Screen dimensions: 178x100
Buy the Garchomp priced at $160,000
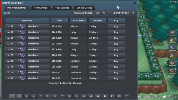[x=116, y=38]
